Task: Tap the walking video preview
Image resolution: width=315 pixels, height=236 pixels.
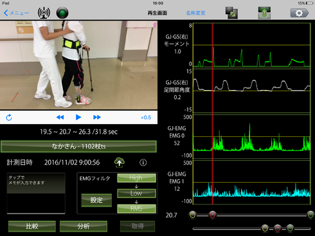Action: 78,65
